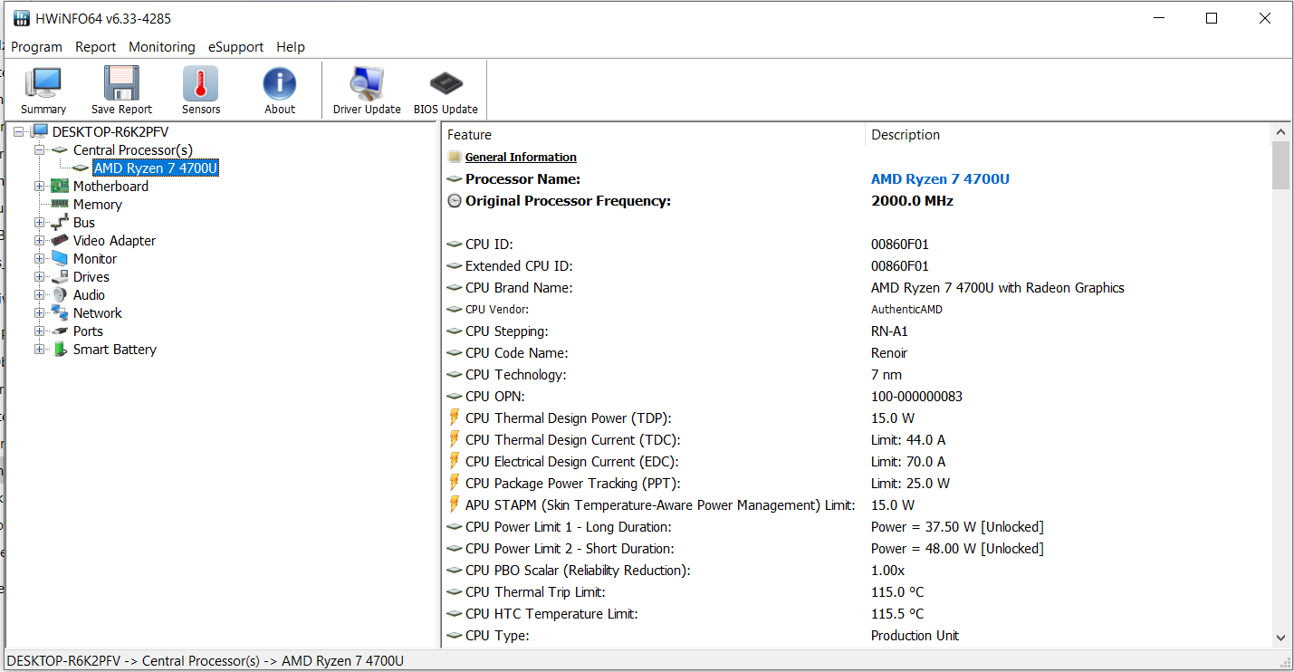Viewport: 1294px width, 672px height.
Task: Open the Report menu
Action: click(x=95, y=47)
